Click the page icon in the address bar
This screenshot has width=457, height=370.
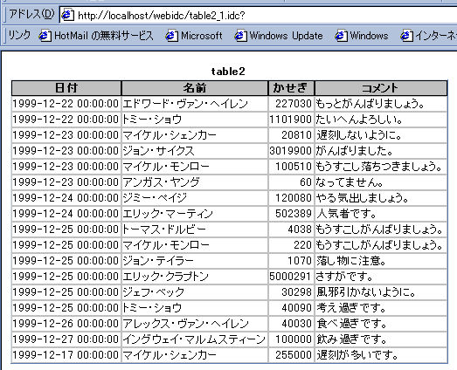pyautogui.click(x=67, y=15)
